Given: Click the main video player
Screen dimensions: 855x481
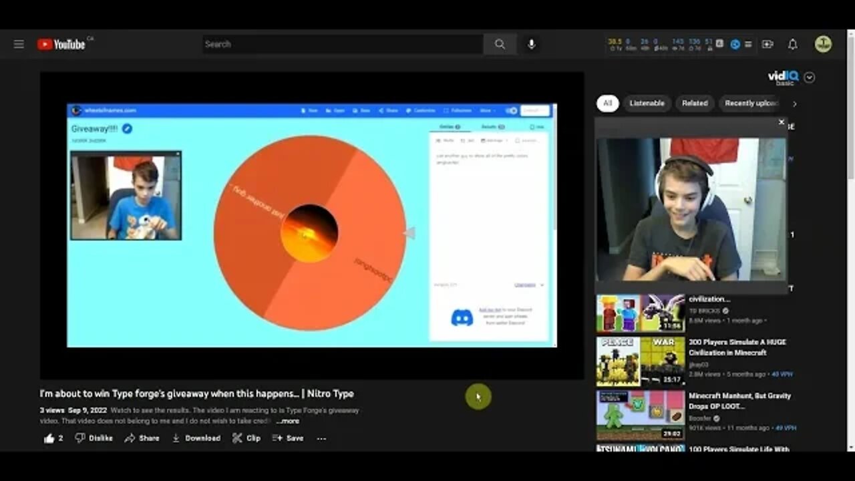Looking at the screenshot, I should pyautogui.click(x=312, y=226).
